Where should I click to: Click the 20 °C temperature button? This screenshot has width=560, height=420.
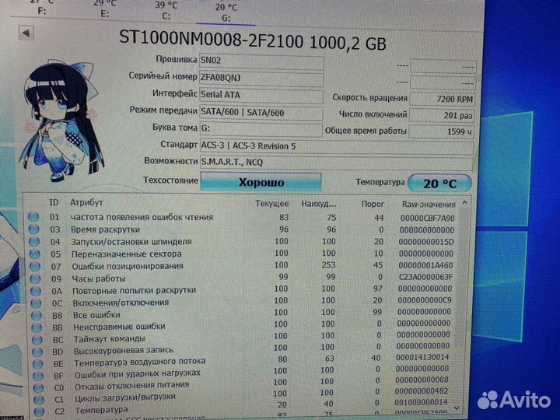(439, 184)
